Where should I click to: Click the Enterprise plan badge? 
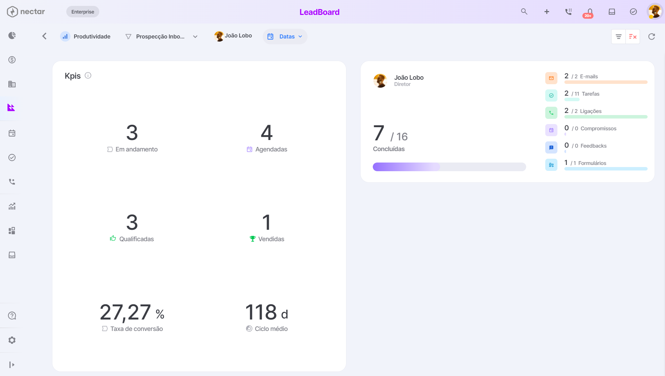tap(83, 12)
